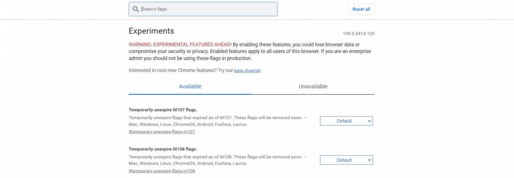Follow the #temporary-unexpire-flags-m107 anchor link
Image resolution: width=514 pixels, height=178 pixels.
point(162,132)
